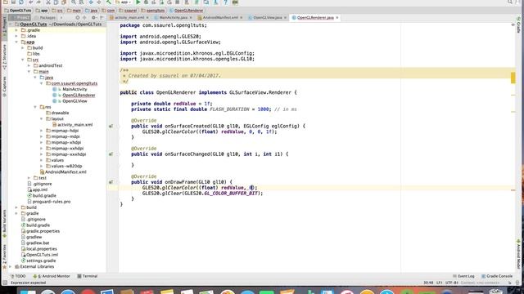
Task: Expand the .idea folder
Action: (x=16, y=36)
